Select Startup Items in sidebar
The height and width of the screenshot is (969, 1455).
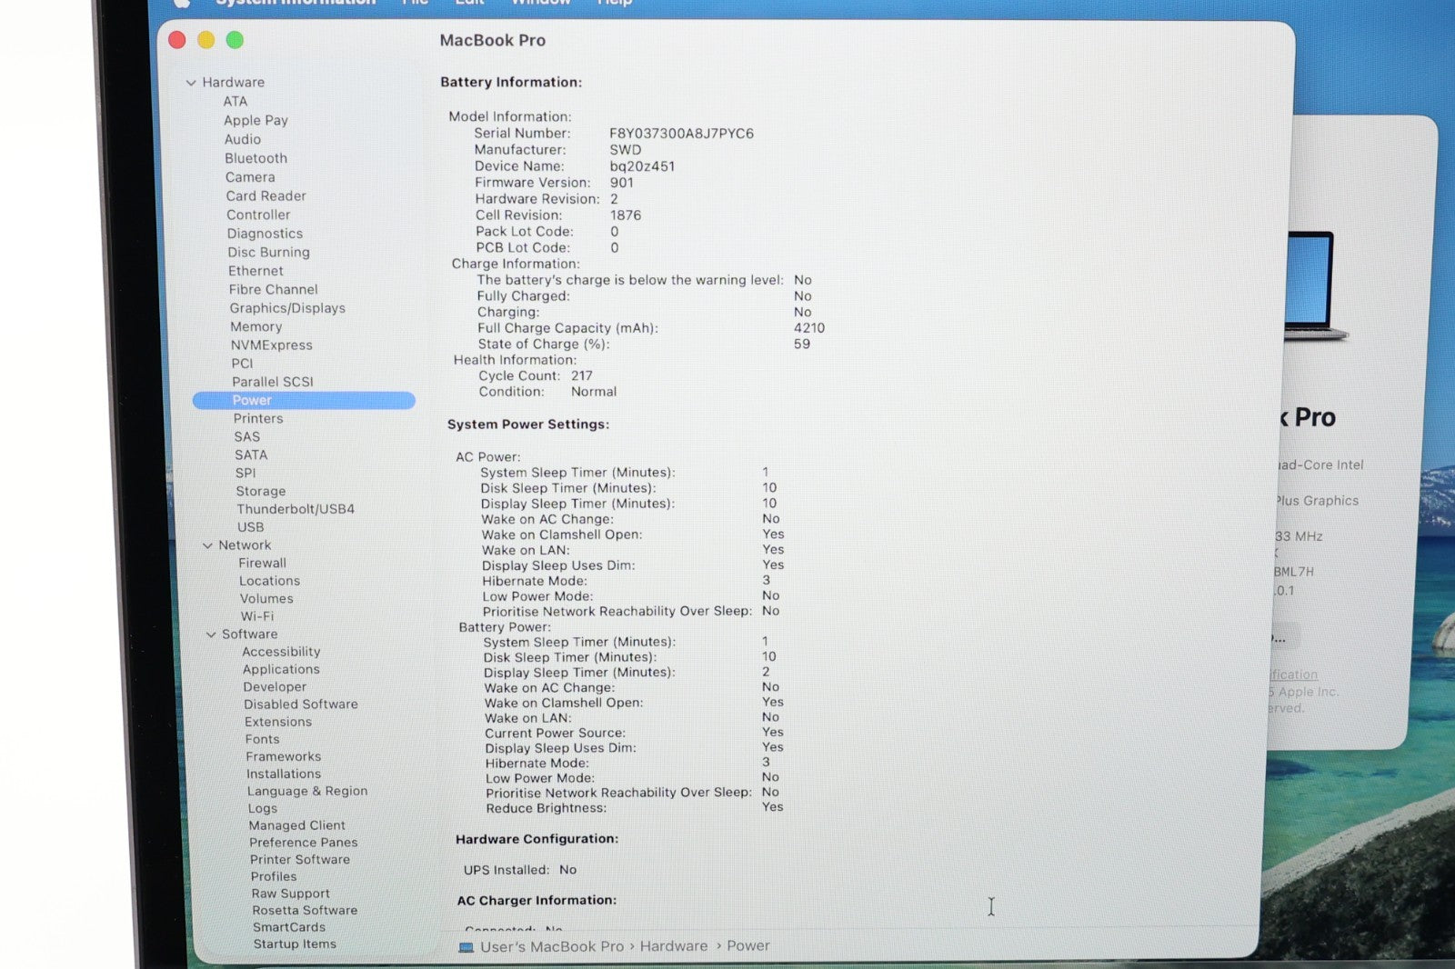(x=295, y=944)
